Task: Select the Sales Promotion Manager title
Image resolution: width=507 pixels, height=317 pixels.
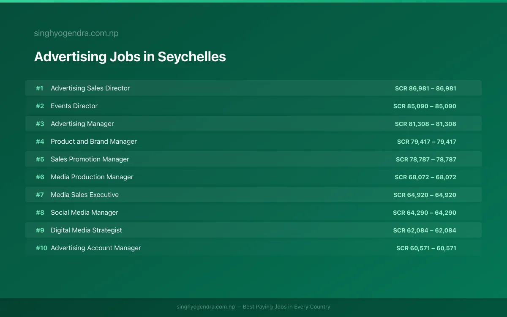Action: click(90, 159)
